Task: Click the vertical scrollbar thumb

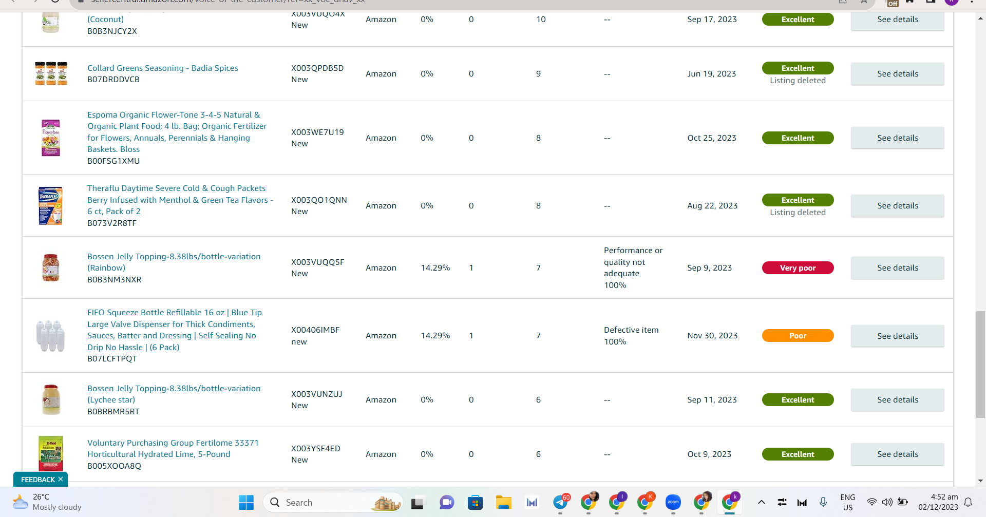Action: click(980, 365)
